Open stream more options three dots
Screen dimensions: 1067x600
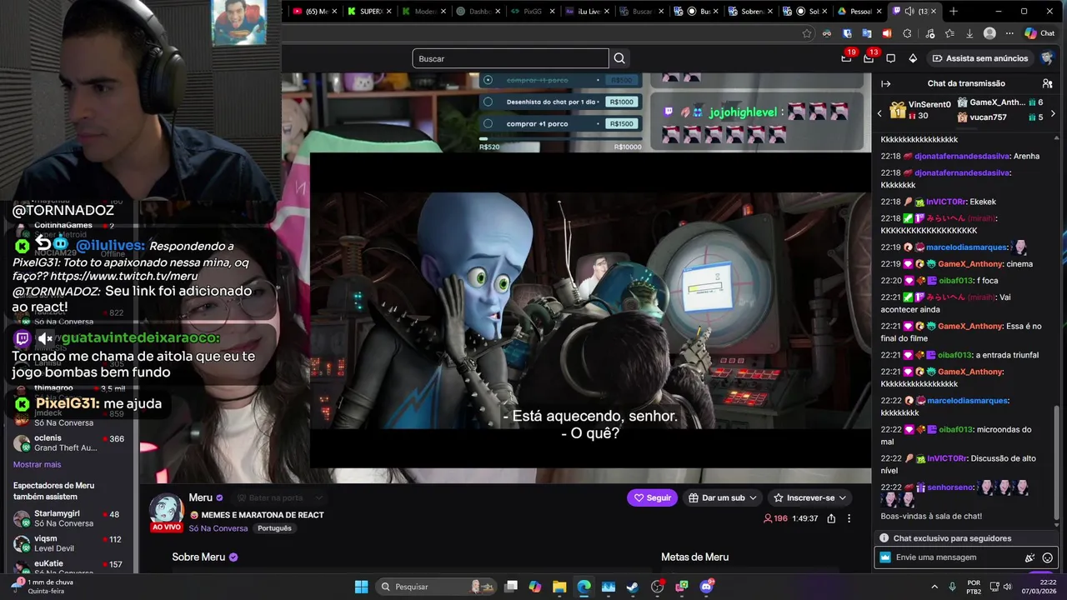(849, 518)
